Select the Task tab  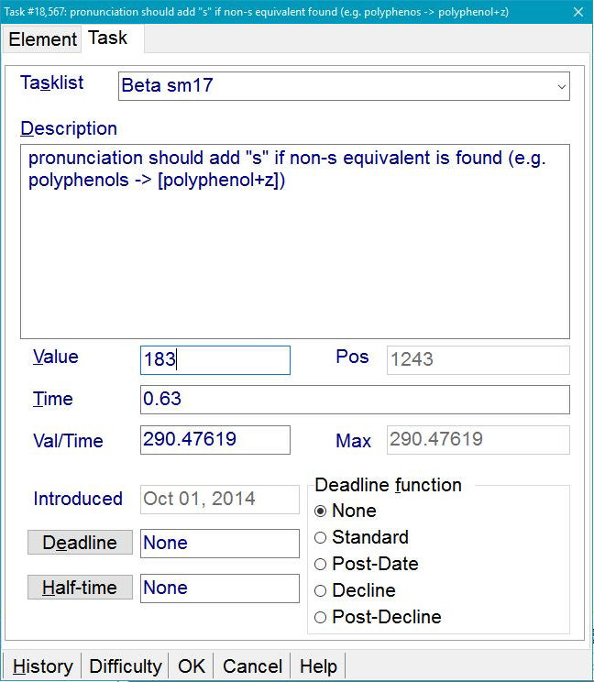pos(108,38)
